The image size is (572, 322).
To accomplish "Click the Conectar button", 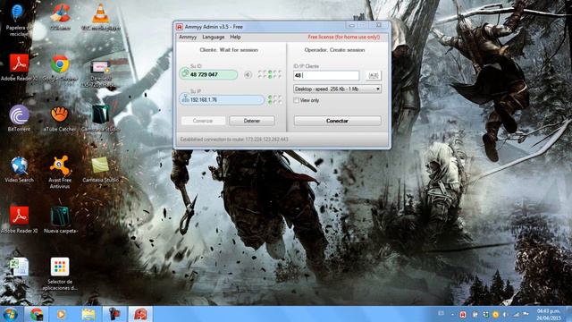I will click(338, 121).
